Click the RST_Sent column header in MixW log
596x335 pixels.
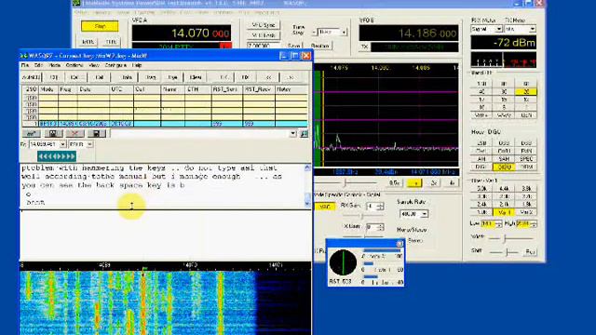coord(227,89)
